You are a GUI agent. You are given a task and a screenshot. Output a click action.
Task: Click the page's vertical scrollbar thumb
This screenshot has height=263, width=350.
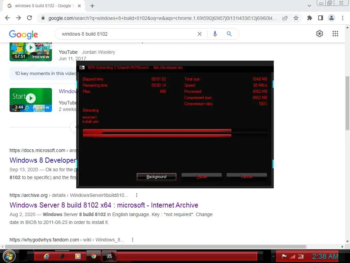pyautogui.click(x=347, y=103)
